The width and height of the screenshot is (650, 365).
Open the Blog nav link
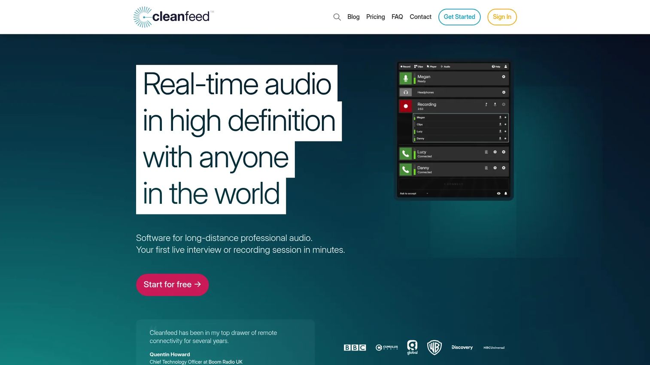coord(353,17)
